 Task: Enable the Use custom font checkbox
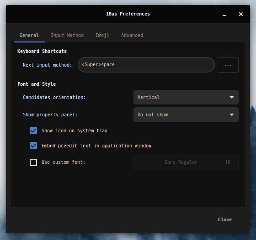33,162
